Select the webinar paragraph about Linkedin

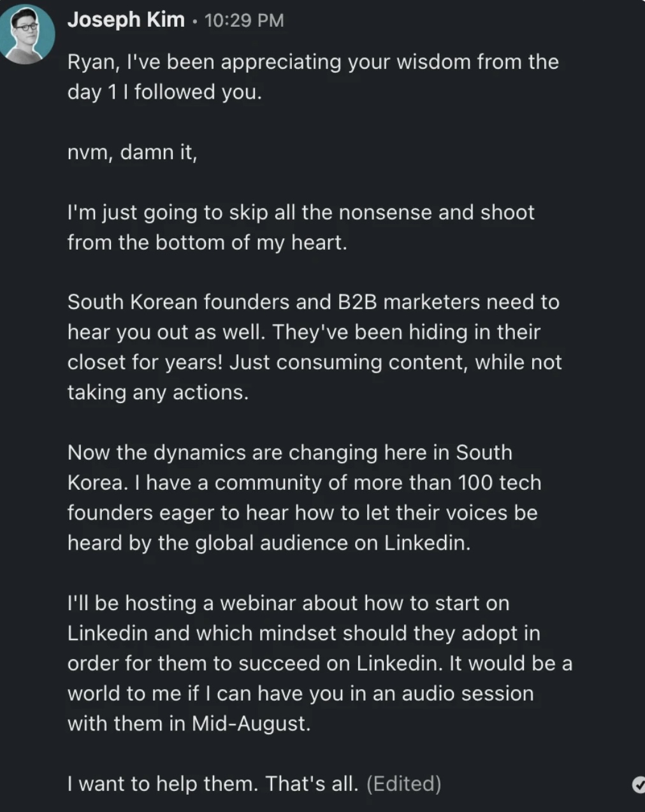tap(319, 662)
